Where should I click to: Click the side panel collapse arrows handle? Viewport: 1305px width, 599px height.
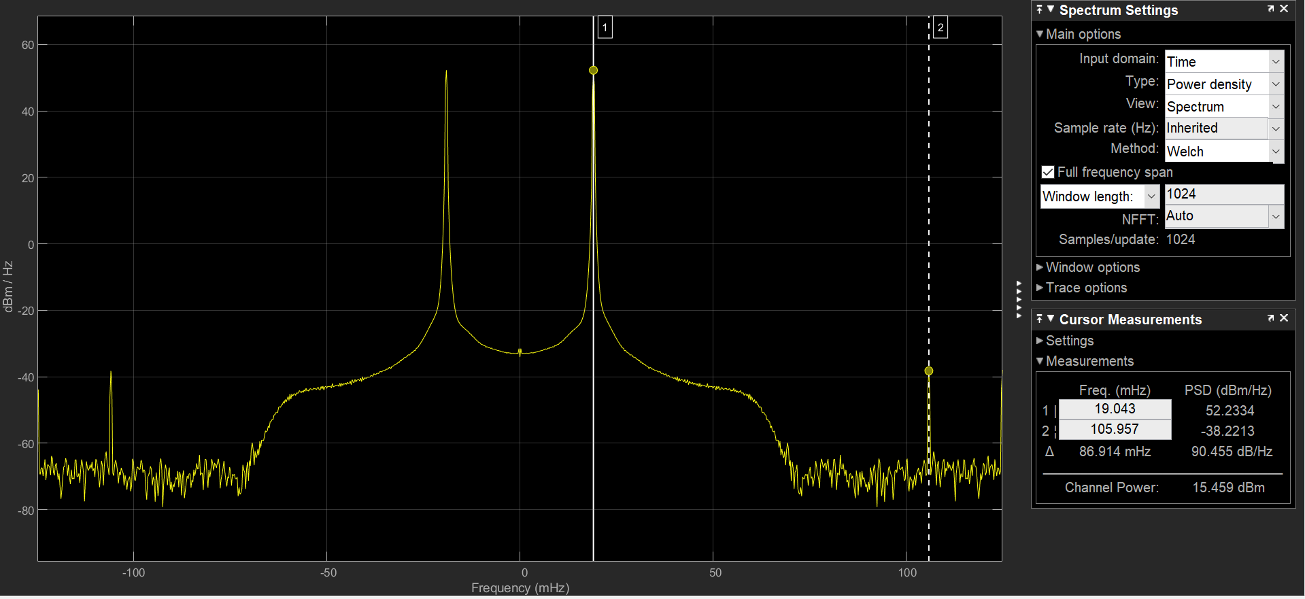click(x=1018, y=299)
